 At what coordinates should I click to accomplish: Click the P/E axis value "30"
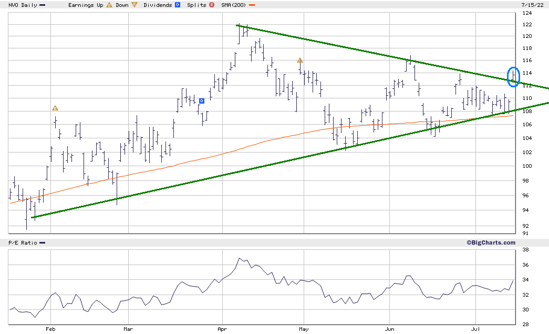(x=525, y=309)
